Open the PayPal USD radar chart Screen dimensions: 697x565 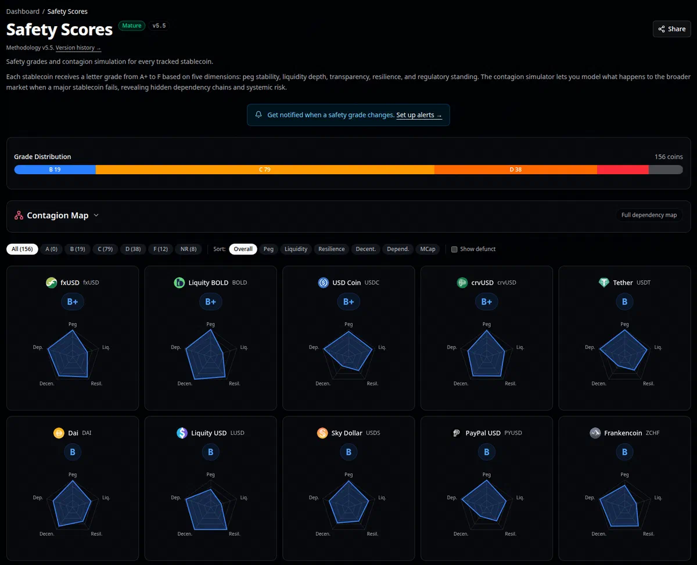tap(487, 506)
